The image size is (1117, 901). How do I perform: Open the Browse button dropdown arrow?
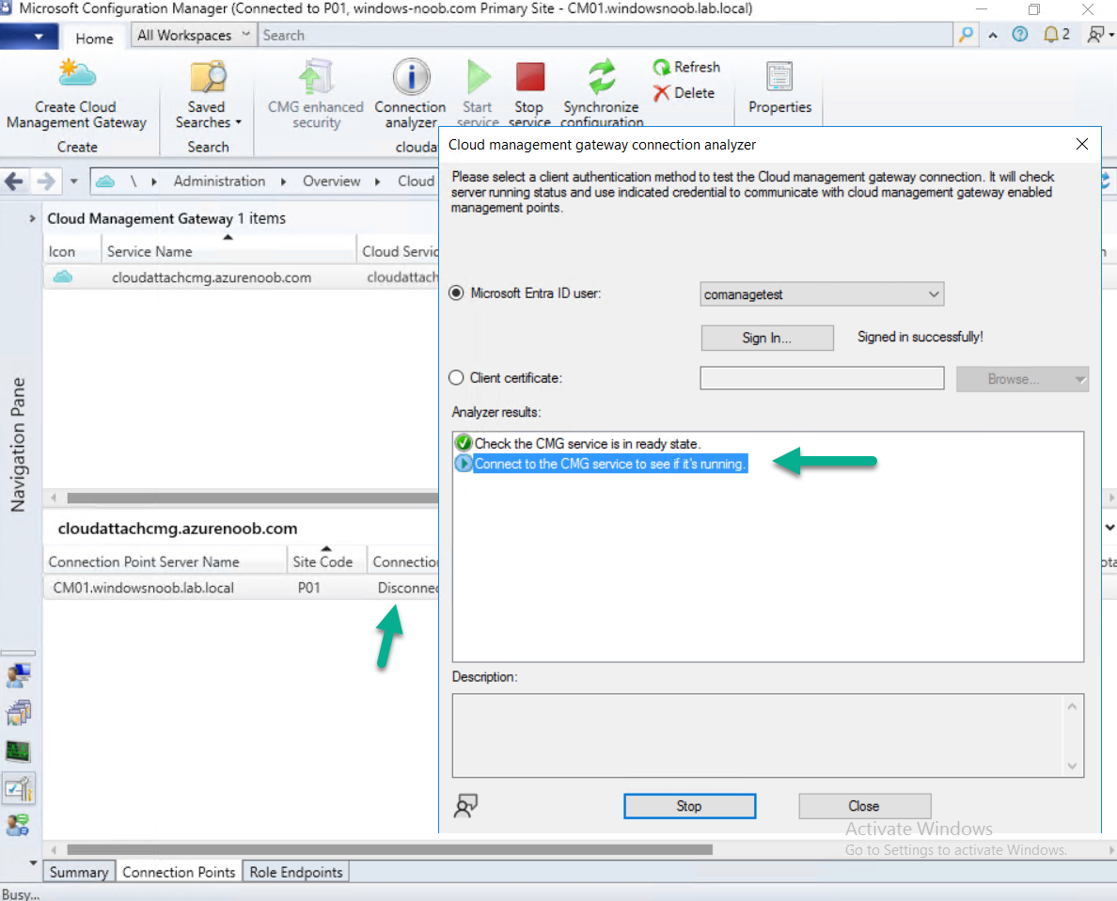[x=1080, y=379]
